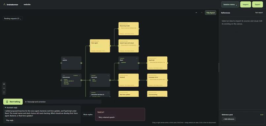Open the Interactive real-time UI card's options
Image resolution: width=266 pixels, height=126 pixels.
pyautogui.click(x=108, y=93)
